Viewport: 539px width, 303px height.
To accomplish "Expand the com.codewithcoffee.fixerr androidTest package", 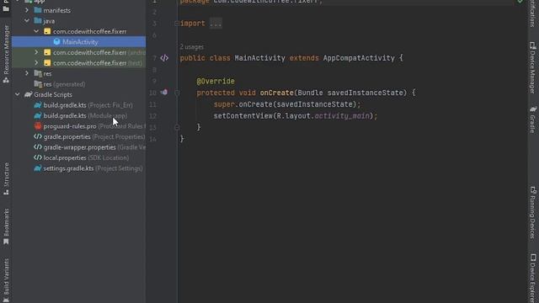I will (x=36, y=52).
